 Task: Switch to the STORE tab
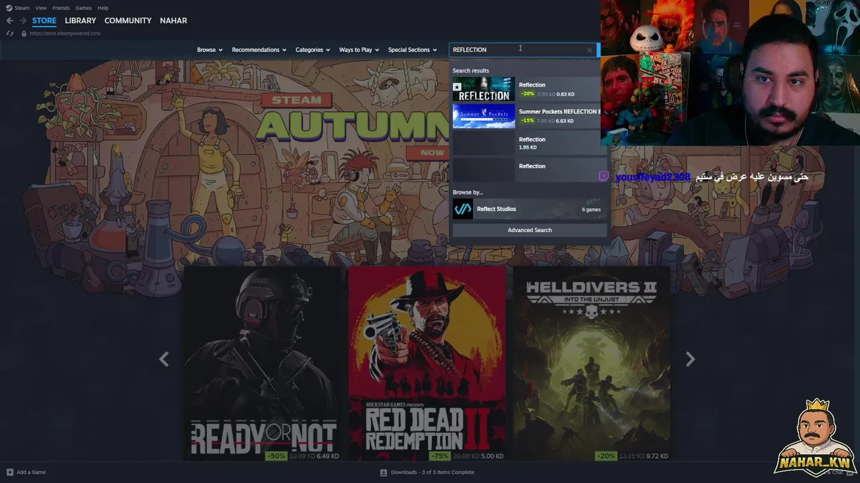[44, 21]
